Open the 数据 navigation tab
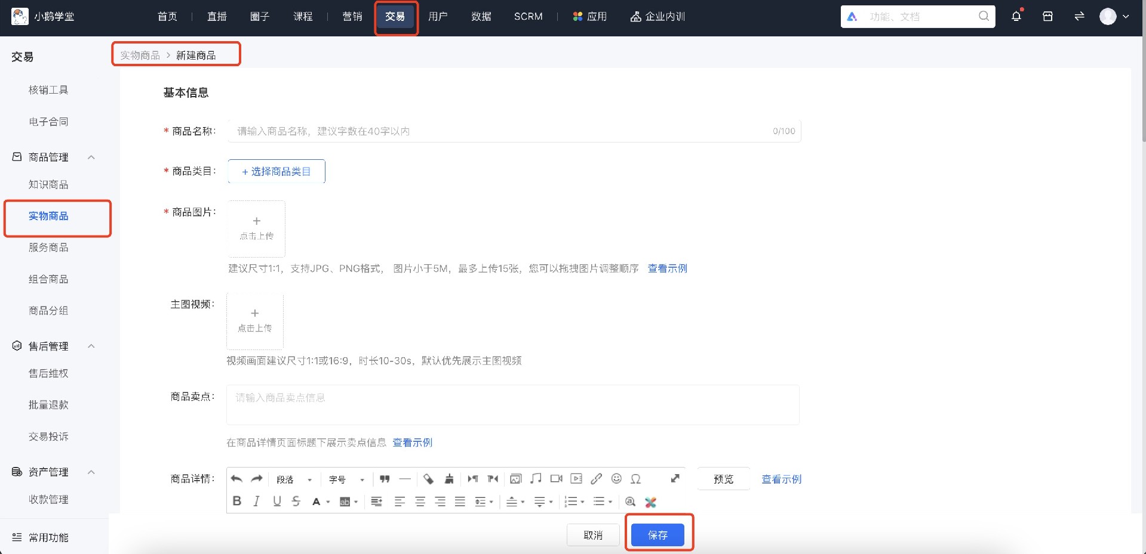 [x=481, y=17]
